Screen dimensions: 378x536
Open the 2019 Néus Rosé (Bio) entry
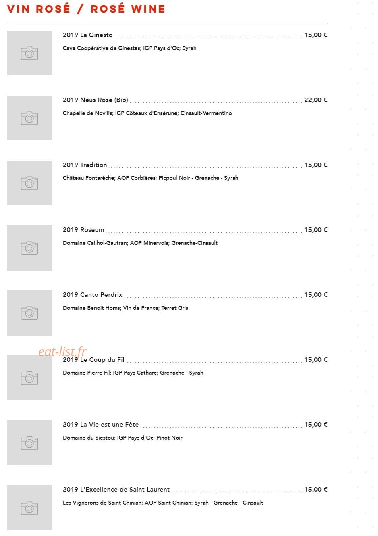96,100
